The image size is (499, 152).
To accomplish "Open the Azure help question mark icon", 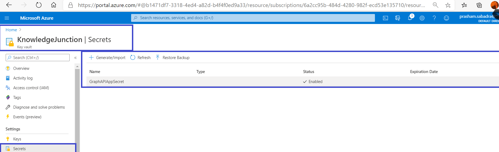I will pos(434,18).
